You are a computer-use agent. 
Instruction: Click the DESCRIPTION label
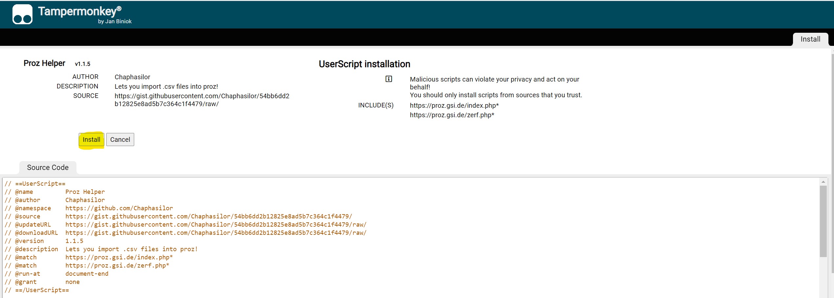coord(77,86)
